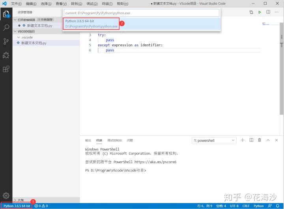Open the 终端(T) menu
This screenshot has height=209, width=284.
pyautogui.click(x=107, y=4)
